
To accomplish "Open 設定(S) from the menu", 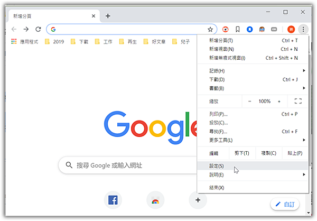I will click(253, 166).
